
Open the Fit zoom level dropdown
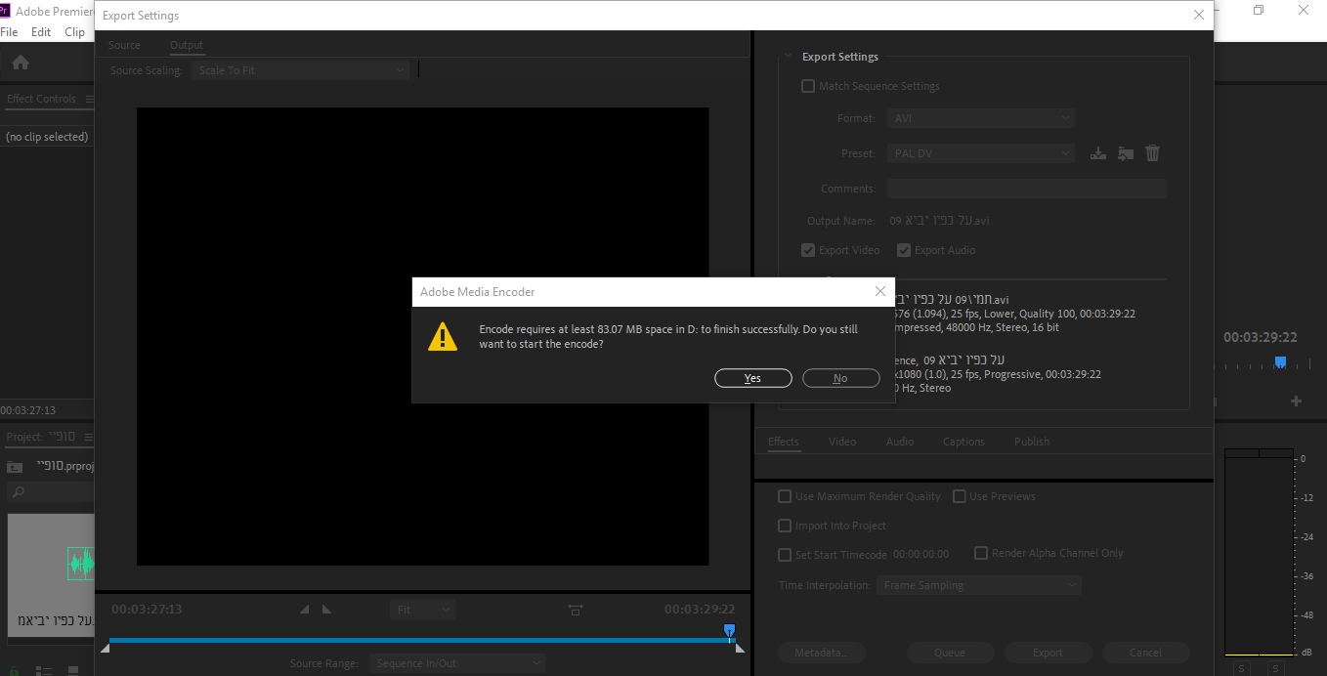(422, 610)
